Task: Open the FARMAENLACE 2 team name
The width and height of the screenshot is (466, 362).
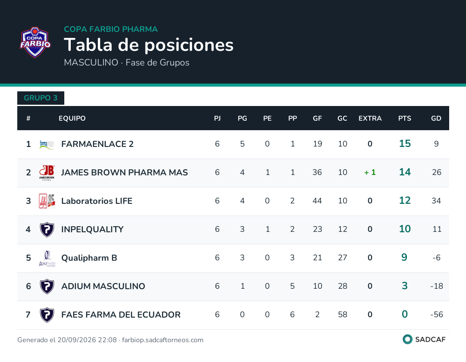Action: pos(98,144)
